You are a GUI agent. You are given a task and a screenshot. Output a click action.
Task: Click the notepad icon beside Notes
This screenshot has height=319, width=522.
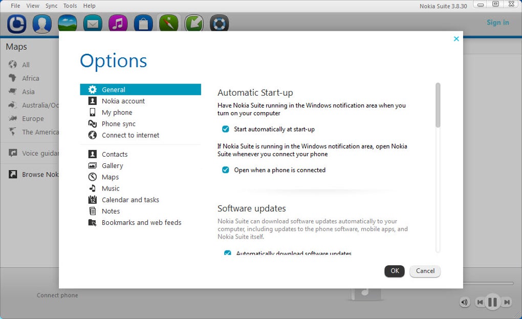coord(92,211)
